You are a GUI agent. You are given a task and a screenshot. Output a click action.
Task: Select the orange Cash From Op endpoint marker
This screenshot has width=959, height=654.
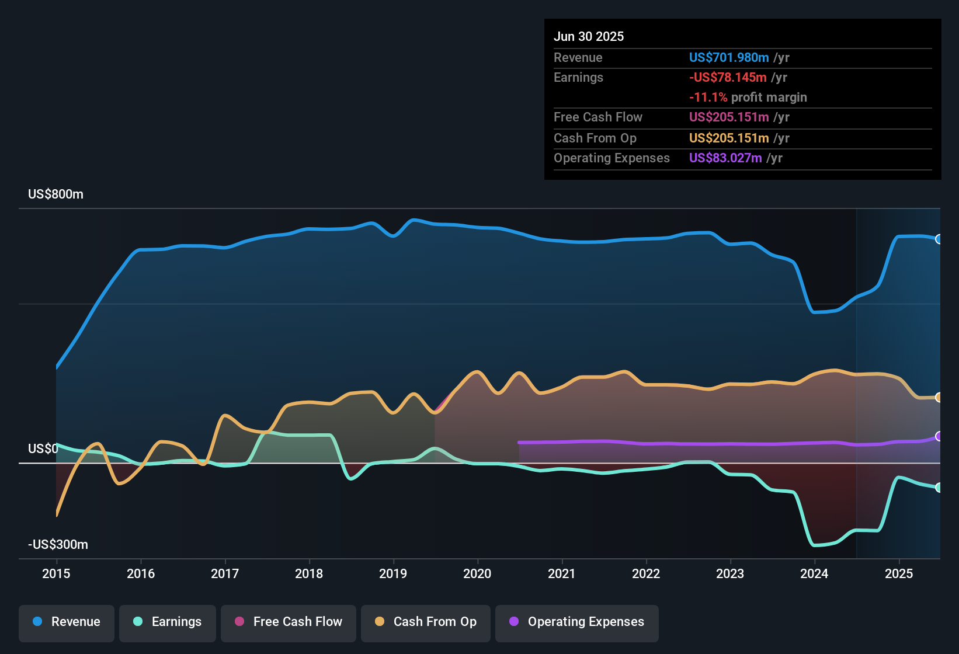(x=939, y=397)
